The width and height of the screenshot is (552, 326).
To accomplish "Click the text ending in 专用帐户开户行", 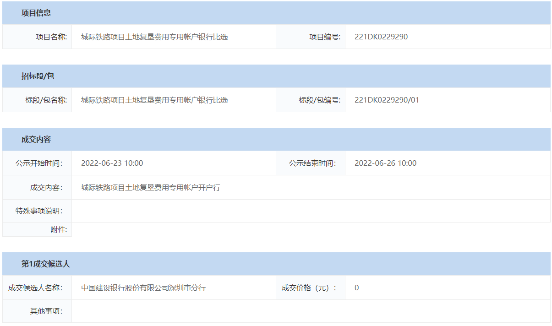I will 151,187.
